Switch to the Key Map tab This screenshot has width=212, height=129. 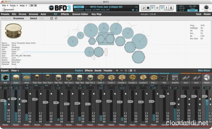[x=96, y=14]
